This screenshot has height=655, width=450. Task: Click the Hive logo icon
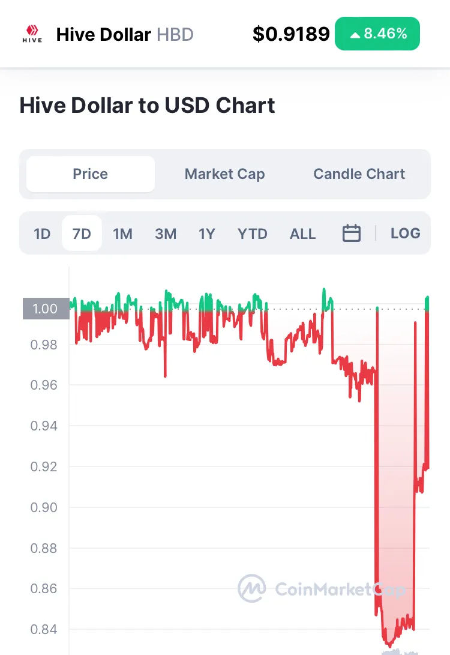click(32, 34)
